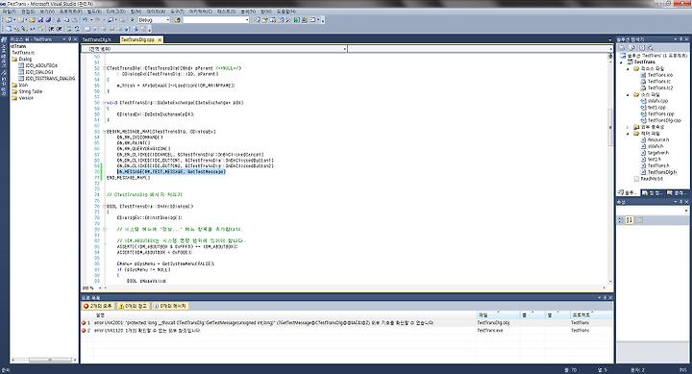This screenshot has width=692, height=374.
Task: Sort the Error List by the project column header
Action: coord(591,314)
